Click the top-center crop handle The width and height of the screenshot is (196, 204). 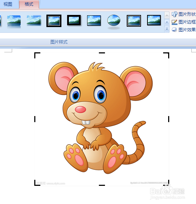coord(102,53)
